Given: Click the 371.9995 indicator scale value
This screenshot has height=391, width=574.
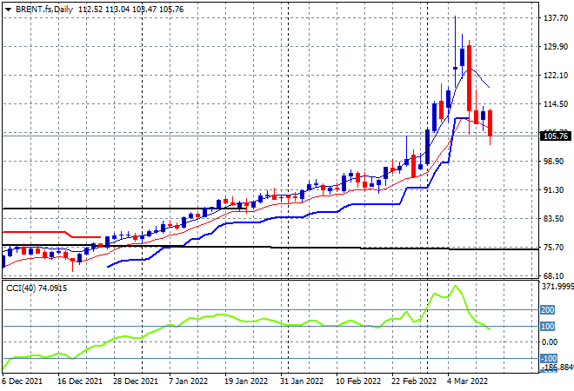Looking at the screenshot, I should click(x=555, y=286).
